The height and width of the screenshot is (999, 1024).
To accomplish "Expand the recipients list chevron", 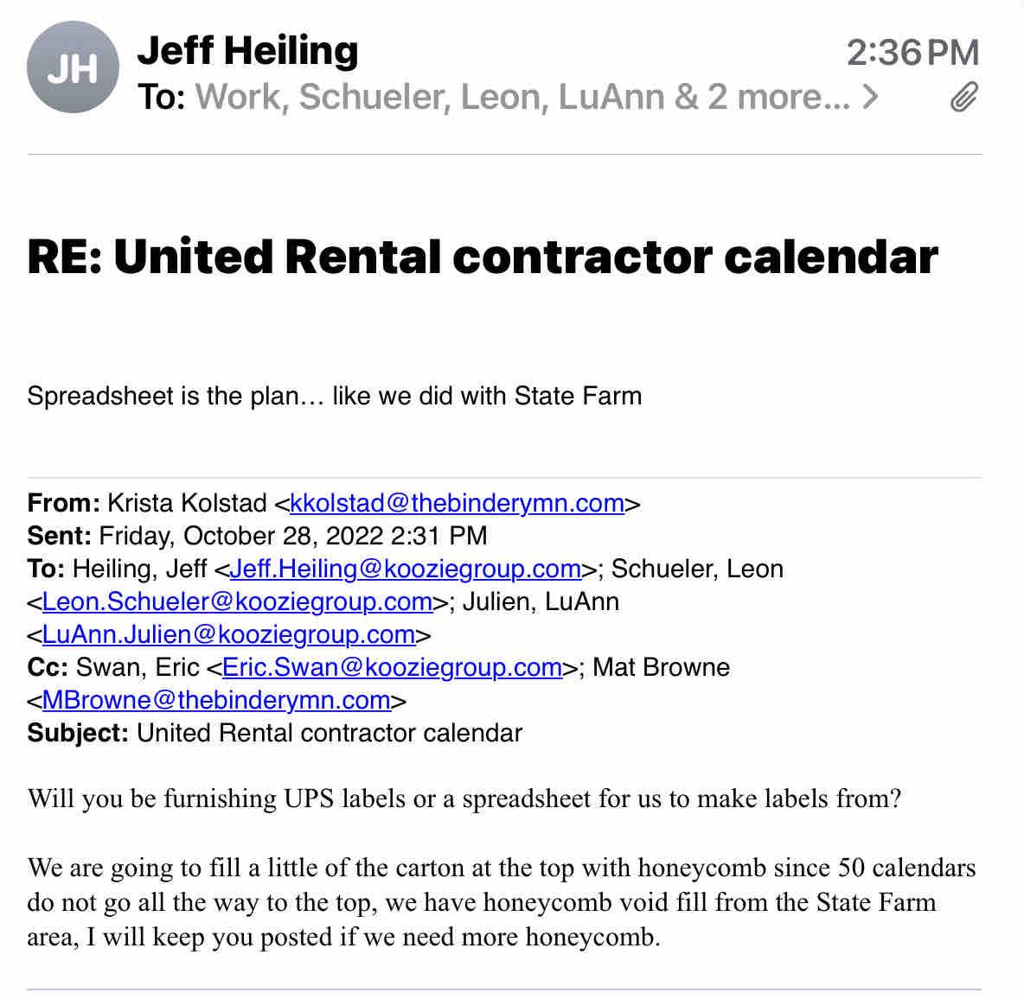I will click(x=870, y=97).
